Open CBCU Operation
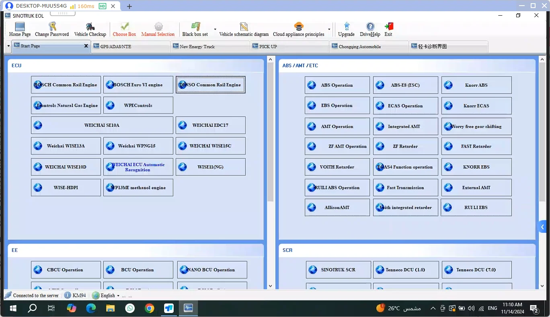The image size is (550, 317). click(x=66, y=270)
